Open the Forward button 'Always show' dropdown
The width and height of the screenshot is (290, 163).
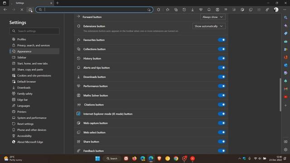[213, 17]
